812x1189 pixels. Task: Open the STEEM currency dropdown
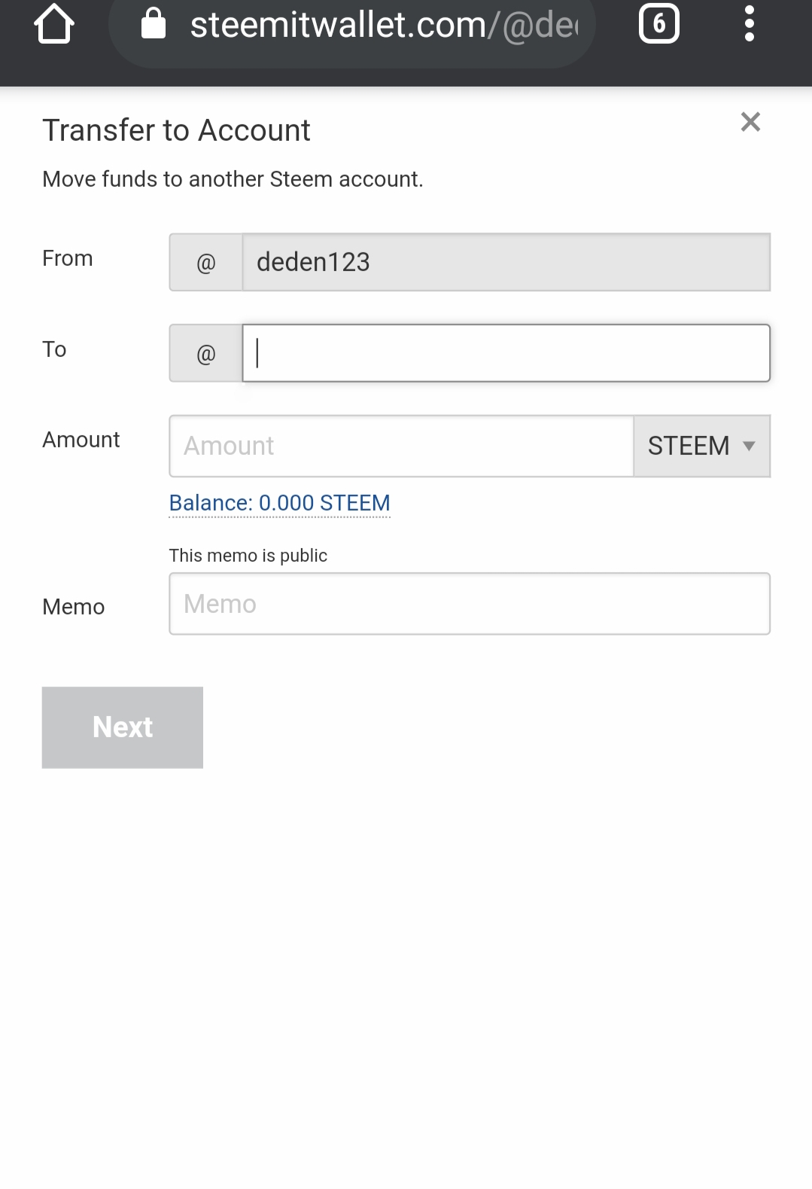[x=701, y=446]
